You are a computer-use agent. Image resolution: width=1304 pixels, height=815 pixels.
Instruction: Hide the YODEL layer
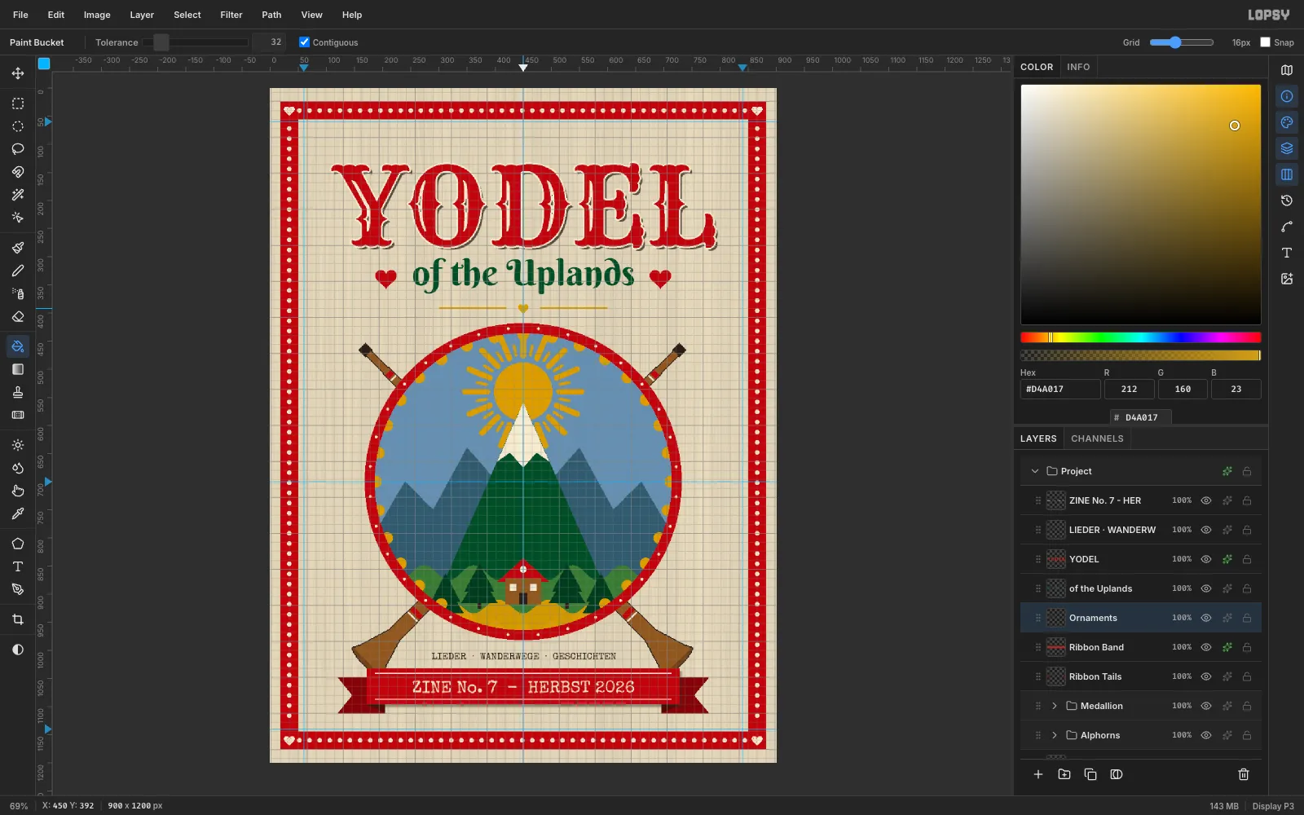[1206, 559]
